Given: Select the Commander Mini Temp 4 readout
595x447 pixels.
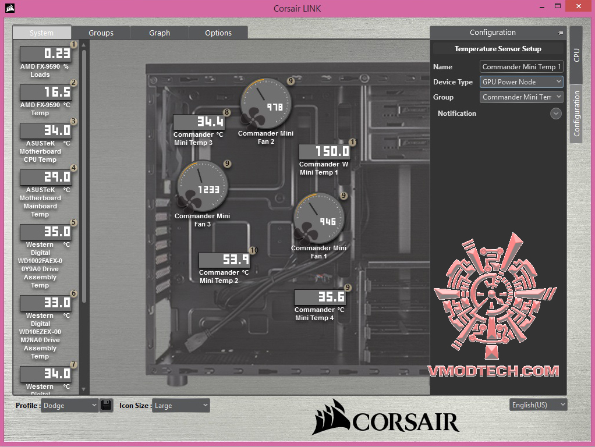Looking at the screenshot, I should click(x=320, y=297).
